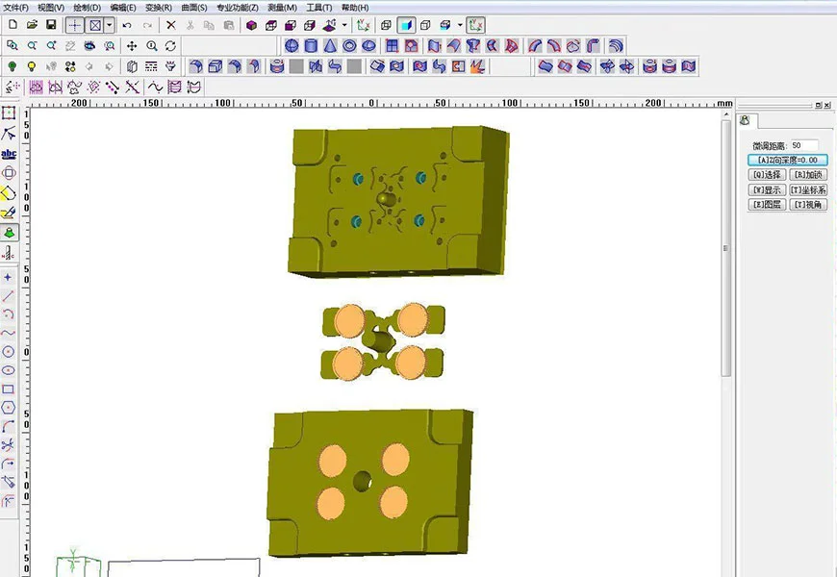Zoom window with magnifier-rectangle icon

[13, 46]
